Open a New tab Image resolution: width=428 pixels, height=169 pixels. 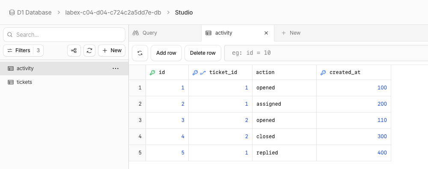(291, 33)
